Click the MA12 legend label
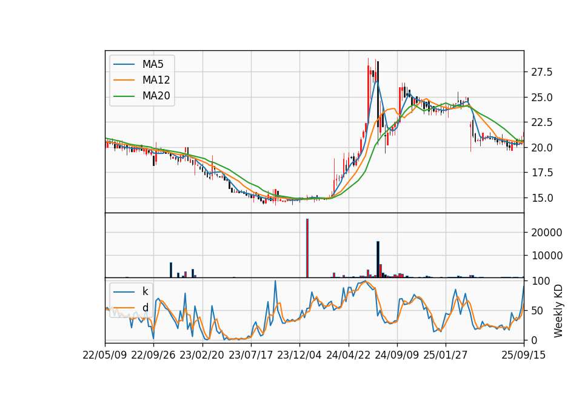Image resolution: width=582 pixels, height=418 pixels. 156,80
